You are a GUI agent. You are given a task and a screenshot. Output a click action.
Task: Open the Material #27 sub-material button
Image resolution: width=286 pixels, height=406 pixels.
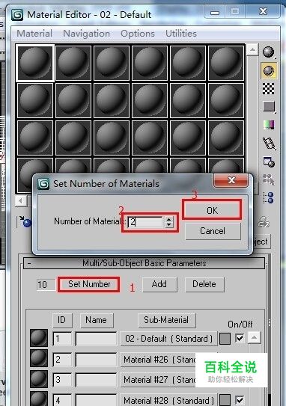coord(158,380)
